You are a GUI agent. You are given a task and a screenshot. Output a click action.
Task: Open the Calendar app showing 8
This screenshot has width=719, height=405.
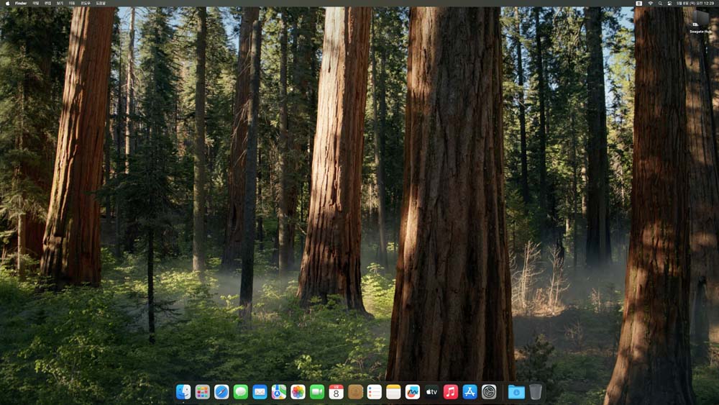(336, 392)
